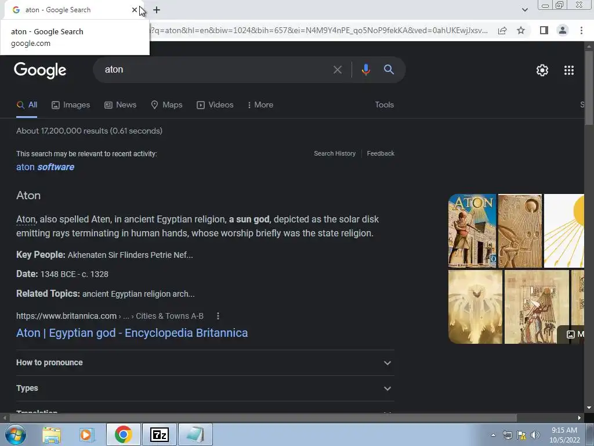
Task: Click the results count text
Action: (x=89, y=131)
